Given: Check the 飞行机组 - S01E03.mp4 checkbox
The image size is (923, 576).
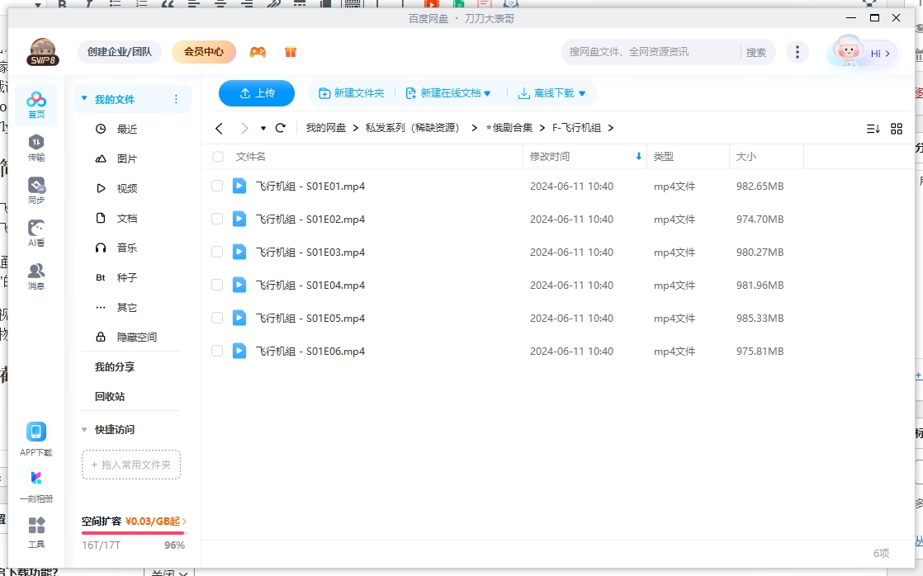Looking at the screenshot, I should pyautogui.click(x=216, y=252).
